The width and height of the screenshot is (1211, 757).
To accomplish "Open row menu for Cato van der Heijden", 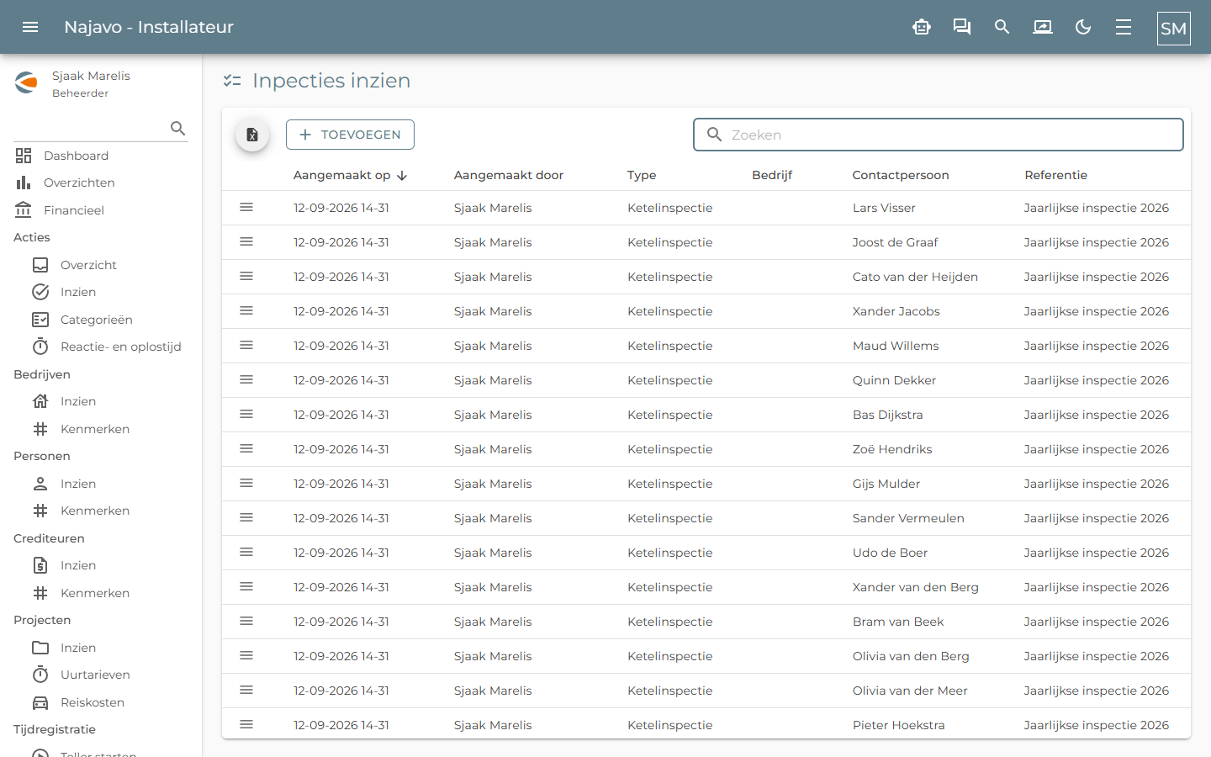I will [246, 276].
